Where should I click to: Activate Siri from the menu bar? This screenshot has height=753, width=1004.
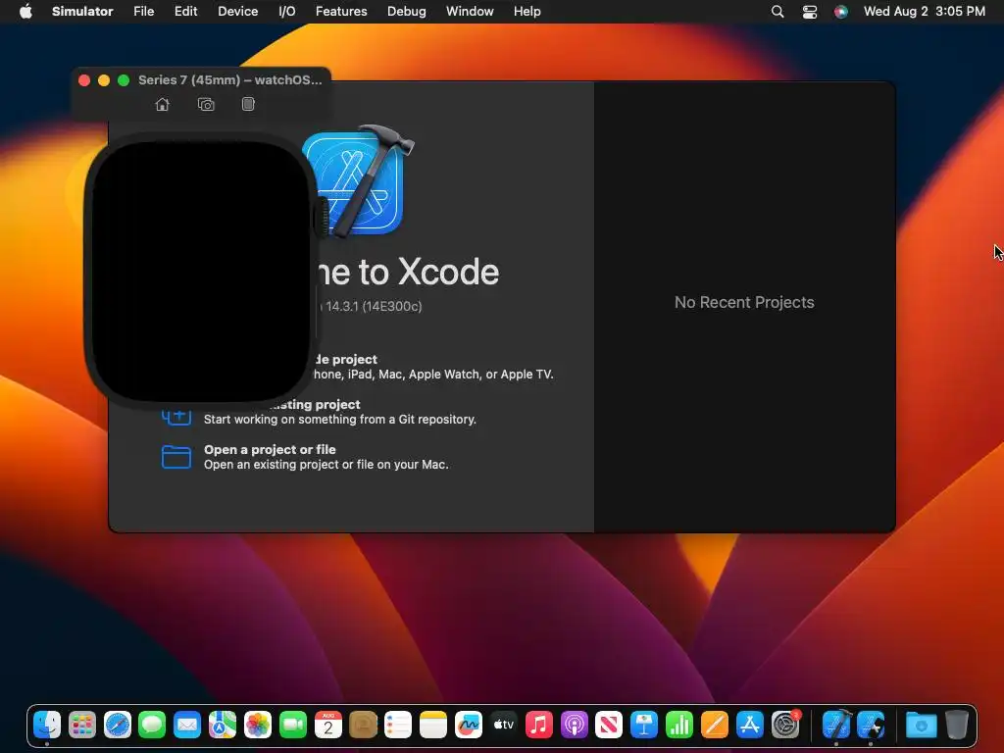pyautogui.click(x=840, y=11)
